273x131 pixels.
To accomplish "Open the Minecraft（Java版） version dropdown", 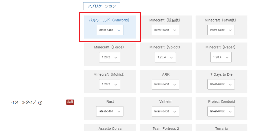I will pos(221,30).
